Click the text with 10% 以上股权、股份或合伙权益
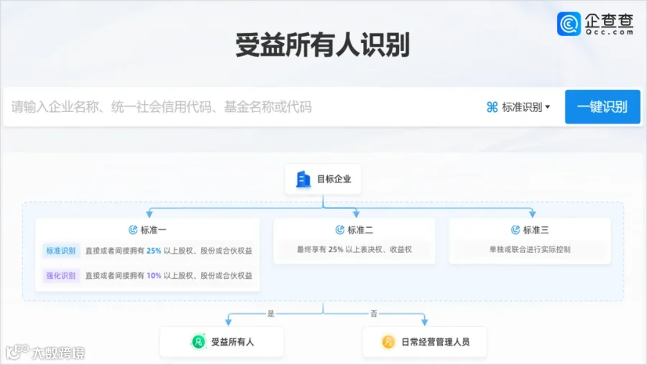Image resolution: width=647 pixels, height=365 pixels. 168,275
